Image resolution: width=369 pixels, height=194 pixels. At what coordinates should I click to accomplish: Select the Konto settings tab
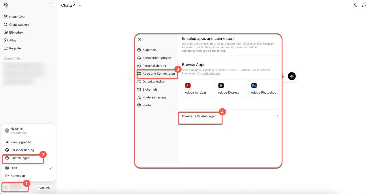[157, 105]
